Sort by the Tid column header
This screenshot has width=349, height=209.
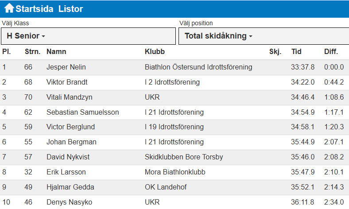(296, 52)
